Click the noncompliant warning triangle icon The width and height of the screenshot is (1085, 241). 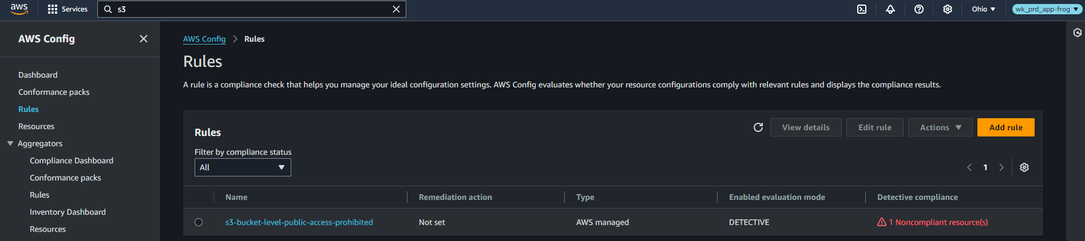pyautogui.click(x=882, y=222)
